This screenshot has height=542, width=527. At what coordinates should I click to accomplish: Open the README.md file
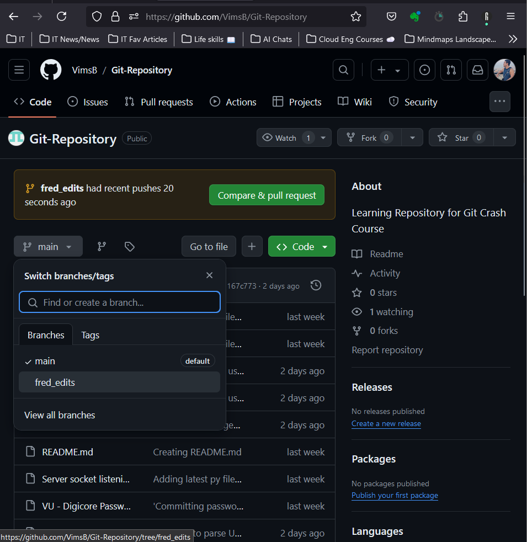tap(67, 452)
